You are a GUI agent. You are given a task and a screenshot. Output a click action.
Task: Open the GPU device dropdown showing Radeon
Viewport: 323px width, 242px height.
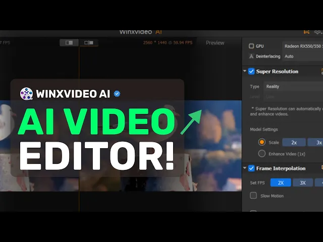(303, 46)
